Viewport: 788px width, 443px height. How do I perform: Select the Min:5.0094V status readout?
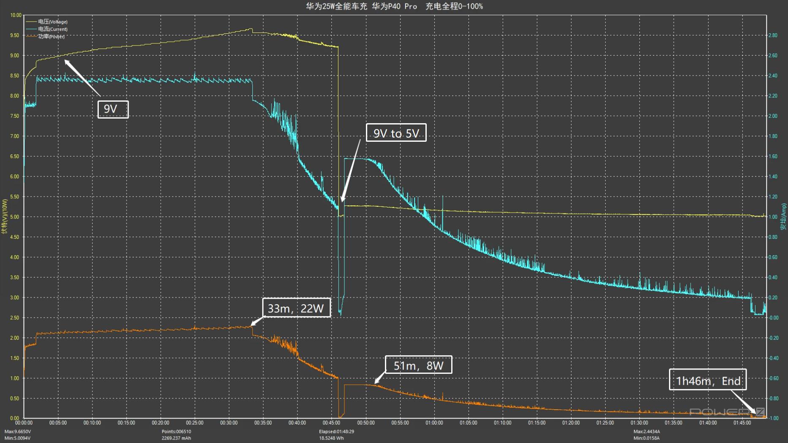[18, 438]
